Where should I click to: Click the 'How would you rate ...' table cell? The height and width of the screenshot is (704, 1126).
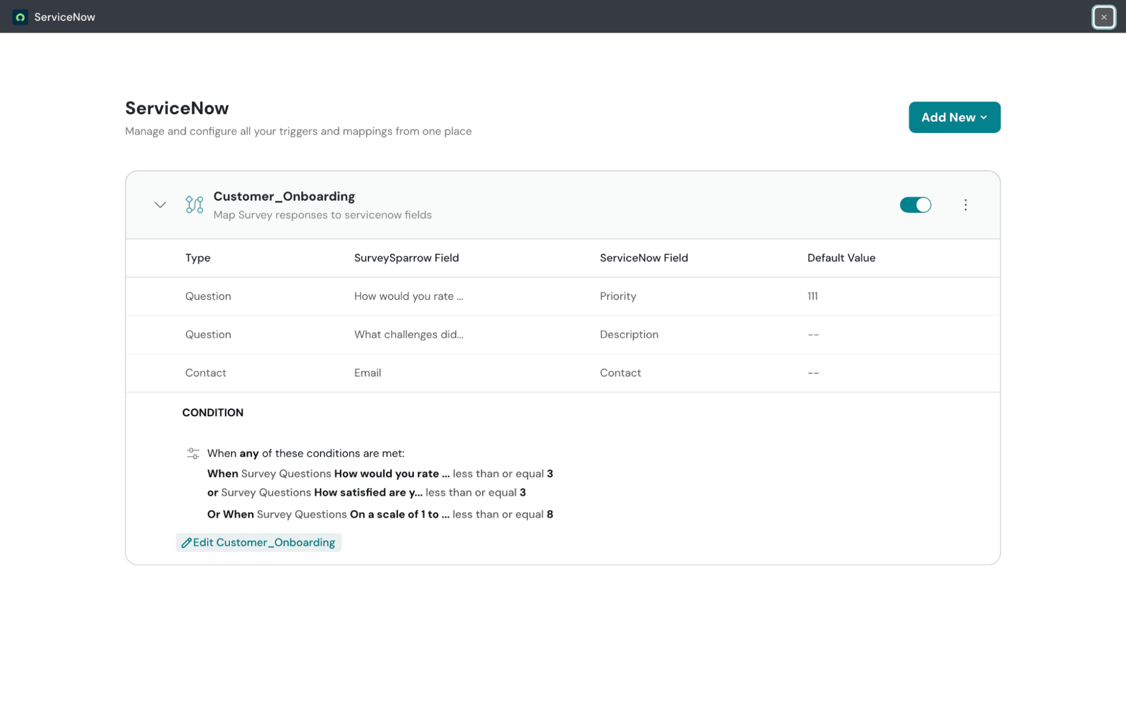408,296
